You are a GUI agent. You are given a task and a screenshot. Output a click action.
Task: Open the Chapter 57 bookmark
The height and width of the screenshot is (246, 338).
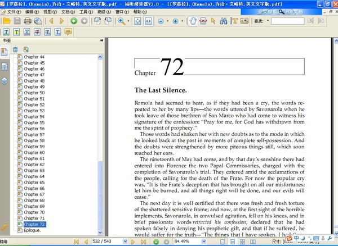pos(34,134)
